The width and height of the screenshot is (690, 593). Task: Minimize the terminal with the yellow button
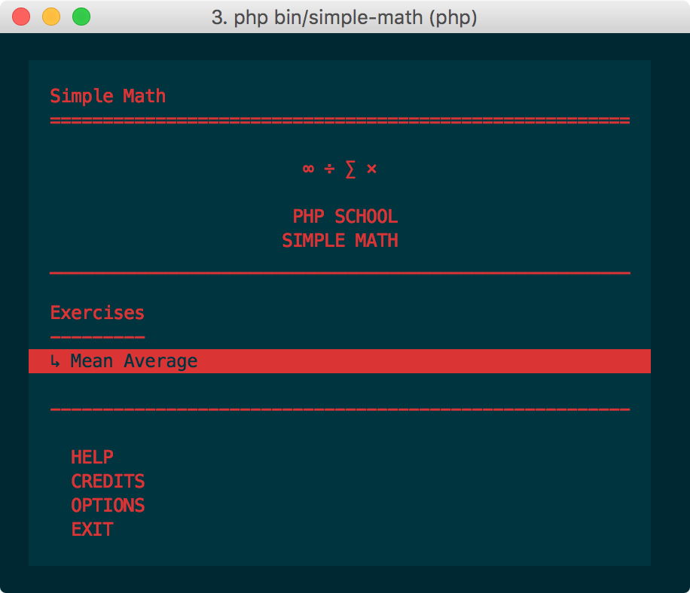[x=51, y=17]
